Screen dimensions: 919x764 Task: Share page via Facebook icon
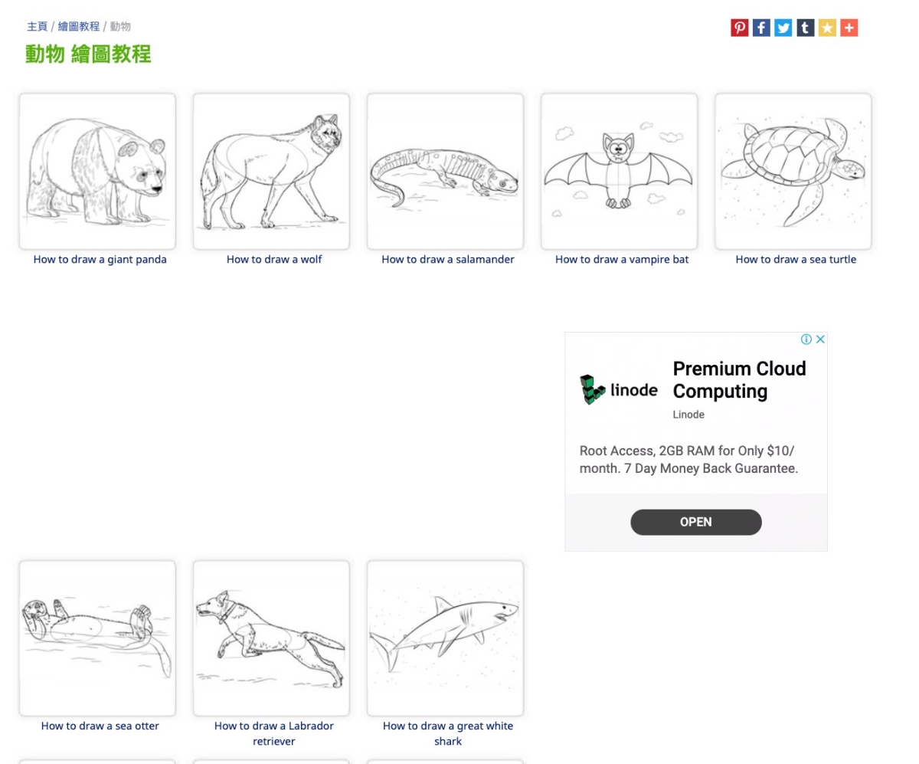[x=761, y=28]
